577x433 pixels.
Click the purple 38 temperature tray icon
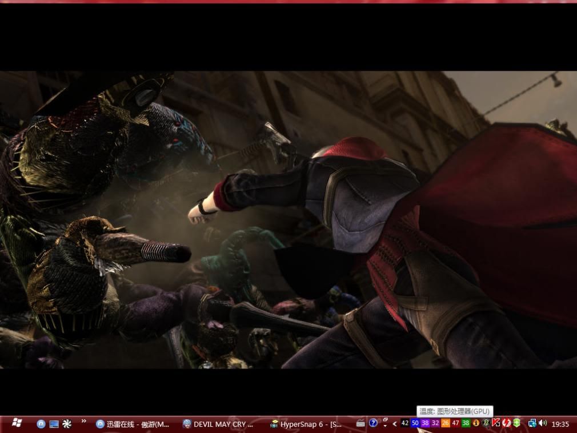tap(425, 423)
